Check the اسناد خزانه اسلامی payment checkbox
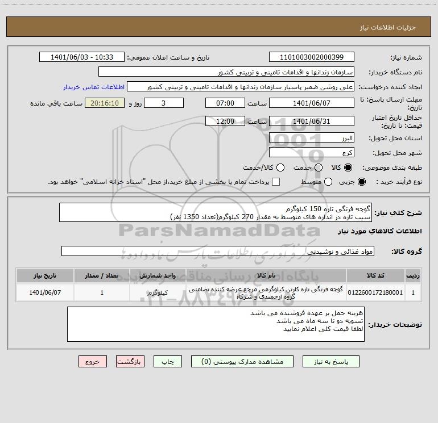The width and height of the screenshot is (438, 423). click(x=276, y=182)
